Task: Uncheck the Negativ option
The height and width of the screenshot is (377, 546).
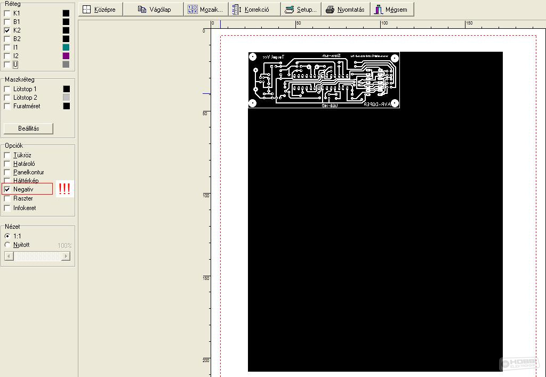Action: tap(7, 189)
